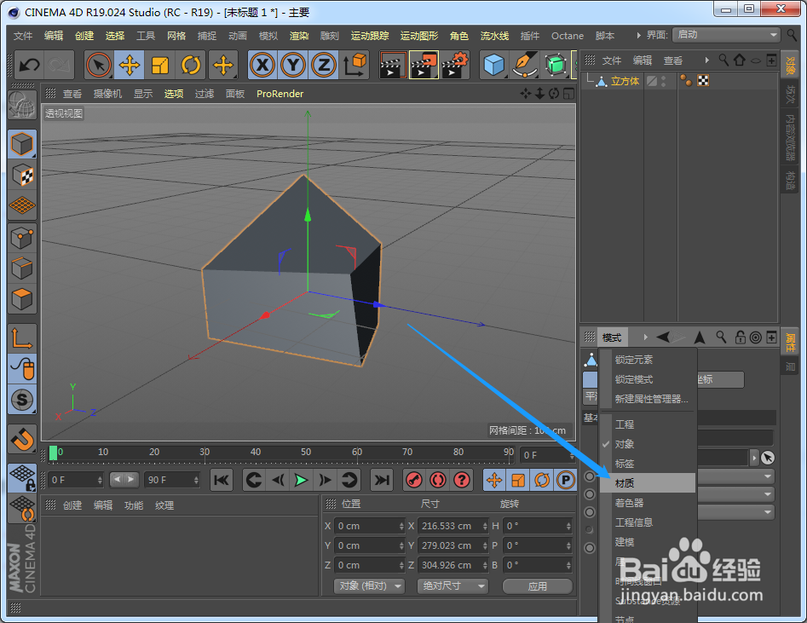This screenshot has width=807, height=623.
Task: Play animation forward
Action: pos(301,481)
